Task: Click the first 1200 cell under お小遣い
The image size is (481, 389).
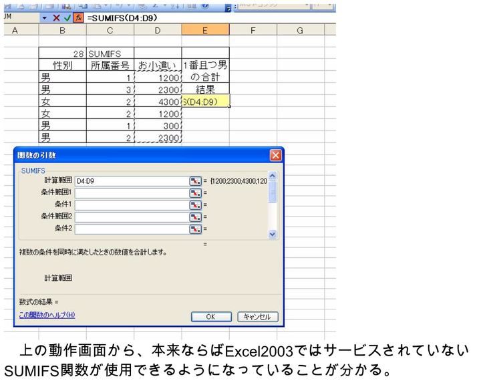Action: [x=158, y=78]
